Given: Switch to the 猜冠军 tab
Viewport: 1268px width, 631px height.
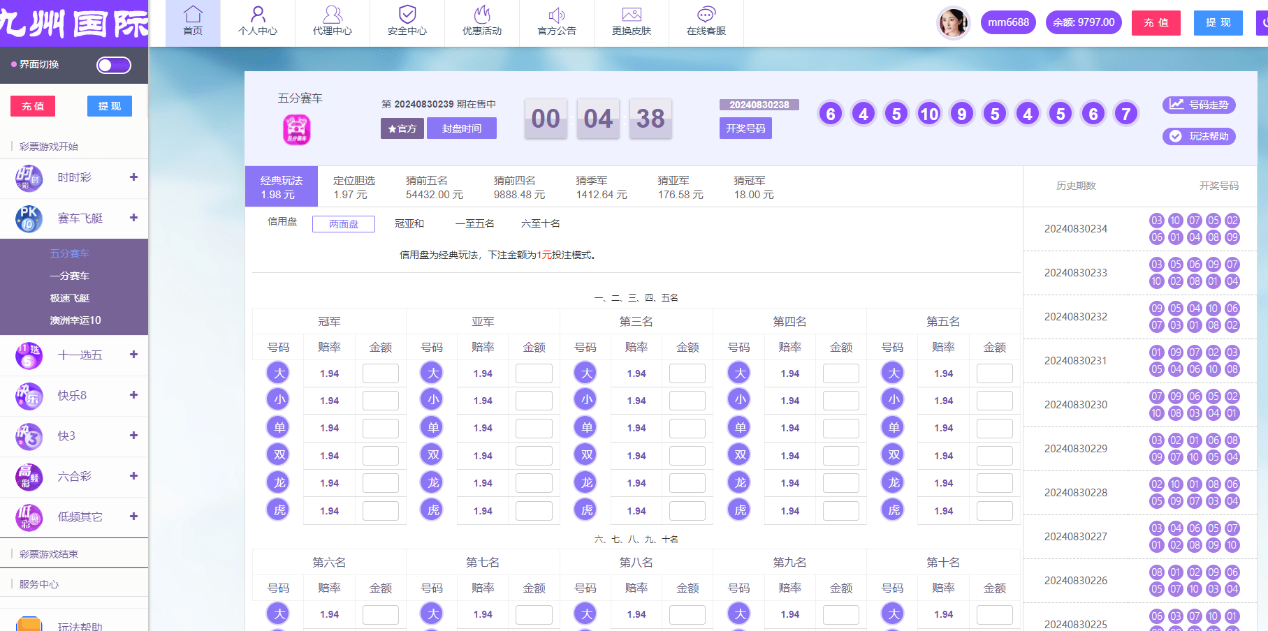Looking at the screenshot, I should (750, 186).
